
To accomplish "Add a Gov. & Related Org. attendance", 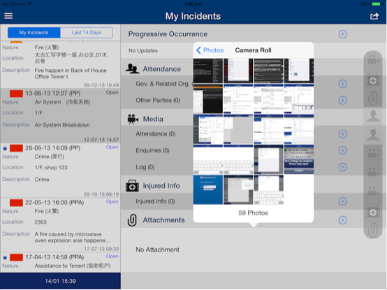I will point(342,84).
